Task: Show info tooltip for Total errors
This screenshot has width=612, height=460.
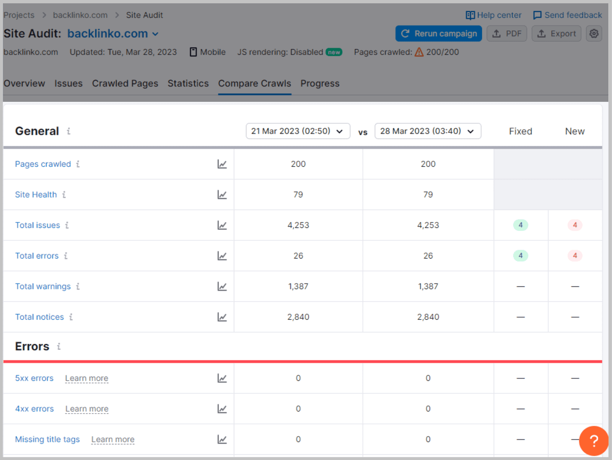Action: (66, 256)
